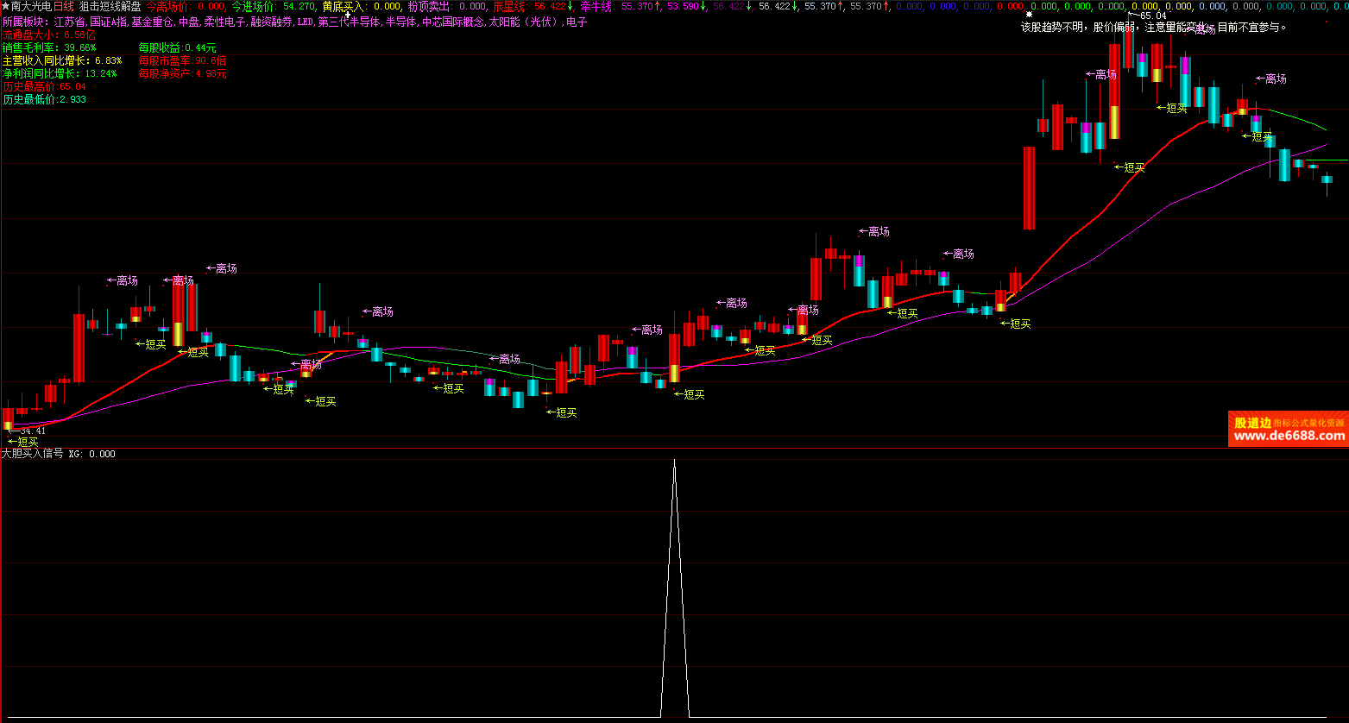1349x723 pixels.
Task: Click the 历史最高价 65.04 text line
Action: pyautogui.click(x=44, y=86)
